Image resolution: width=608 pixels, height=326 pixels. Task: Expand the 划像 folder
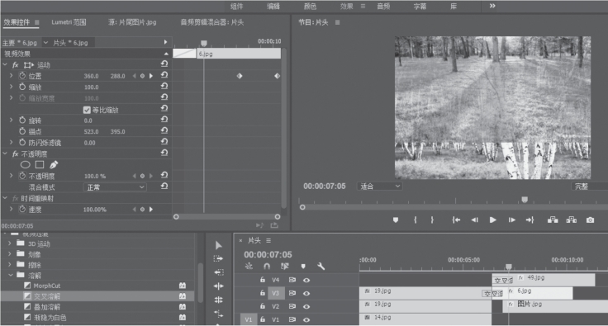(x=10, y=254)
